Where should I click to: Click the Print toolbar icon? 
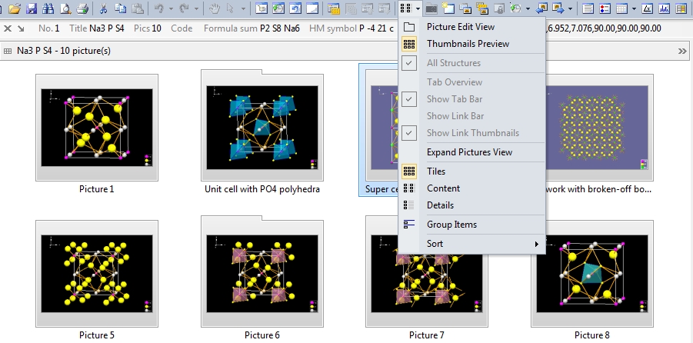pos(82,8)
